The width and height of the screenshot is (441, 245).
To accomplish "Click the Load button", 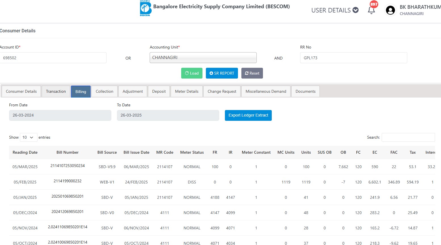I will pos(192,73).
